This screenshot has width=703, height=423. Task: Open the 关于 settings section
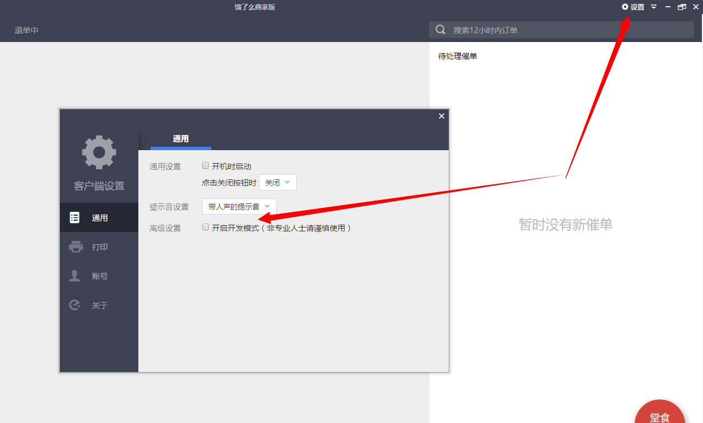tap(99, 305)
